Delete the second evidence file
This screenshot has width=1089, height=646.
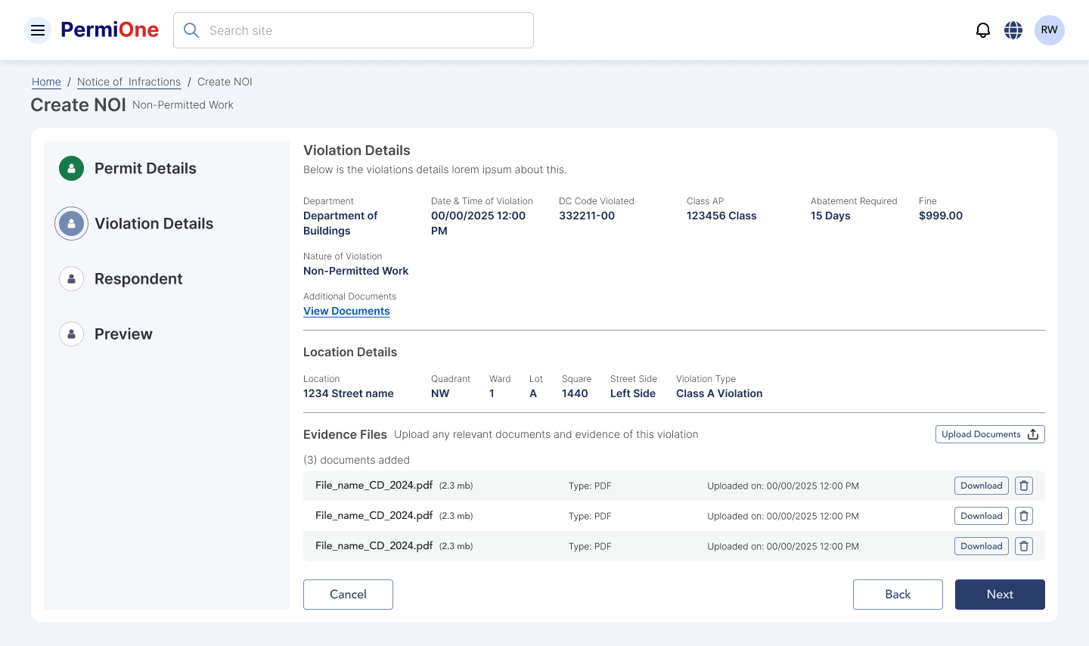pyautogui.click(x=1023, y=516)
